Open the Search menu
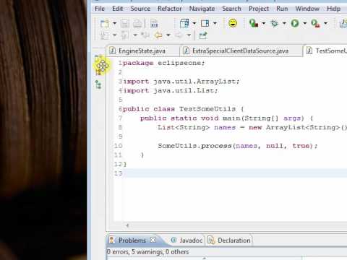Screen dimensions: 347x260 pos(231,9)
